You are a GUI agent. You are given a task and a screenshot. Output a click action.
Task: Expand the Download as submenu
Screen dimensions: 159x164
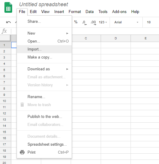(44, 69)
